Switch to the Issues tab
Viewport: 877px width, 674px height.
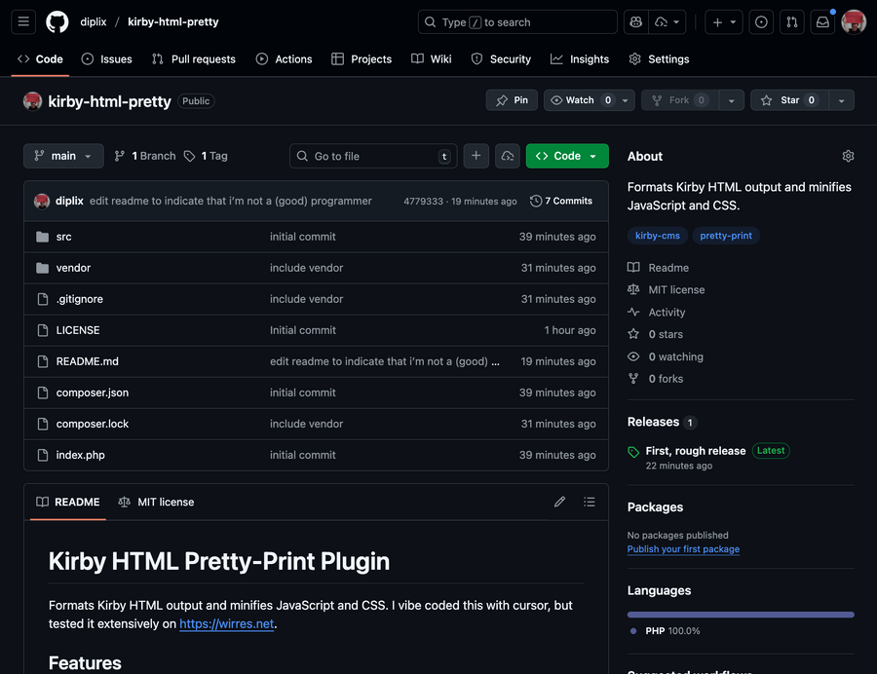pyautogui.click(x=107, y=58)
